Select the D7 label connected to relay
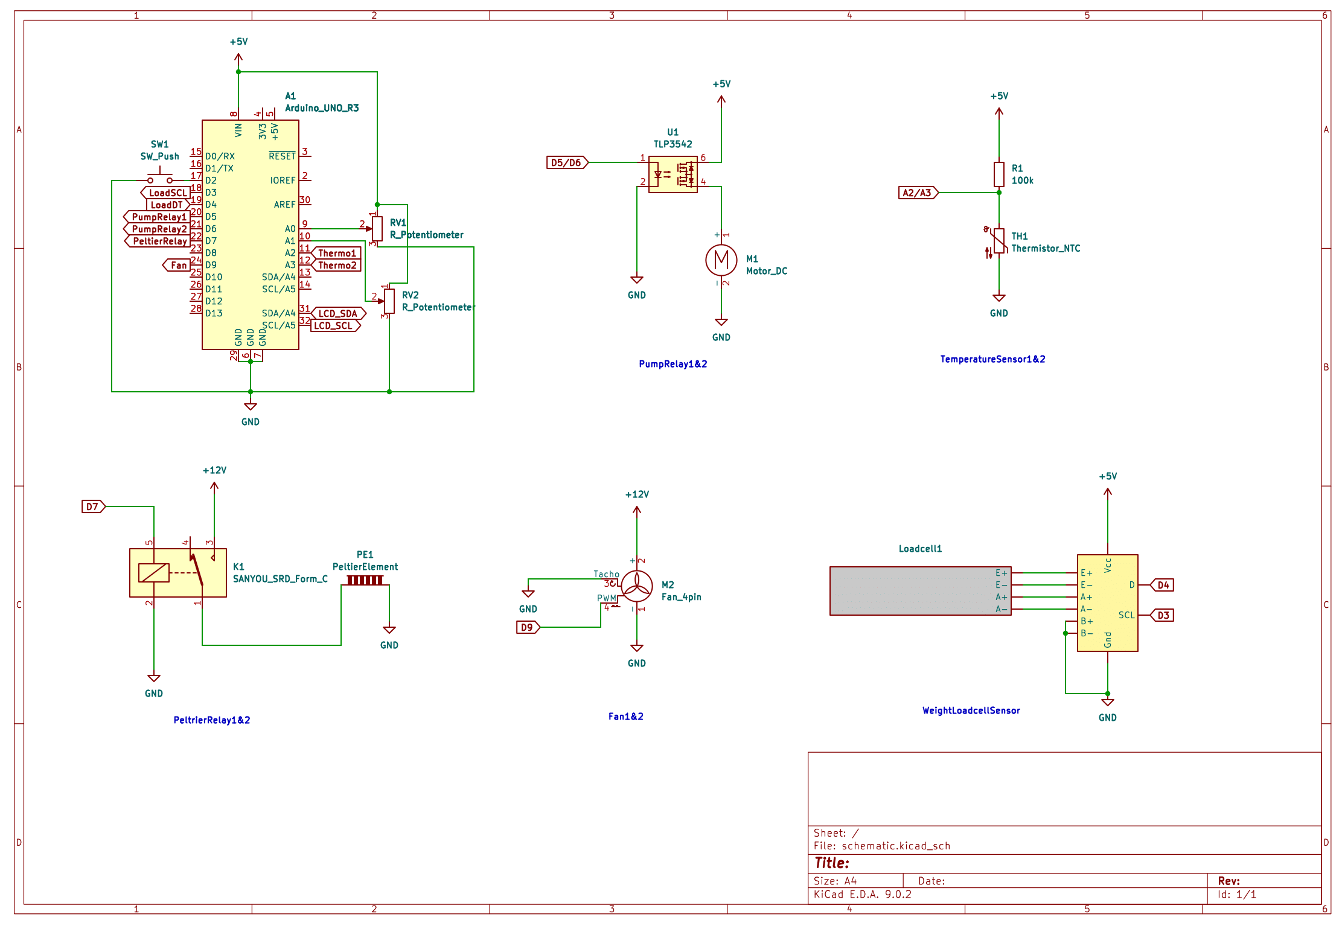This screenshot has width=1342, height=926. 93,506
